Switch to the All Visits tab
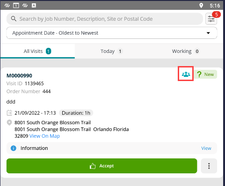 click(x=37, y=51)
